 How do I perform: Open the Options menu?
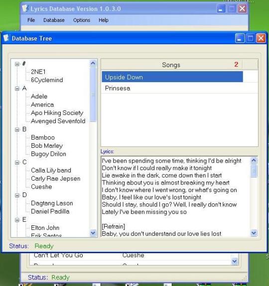pyautogui.click(x=82, y=20)
